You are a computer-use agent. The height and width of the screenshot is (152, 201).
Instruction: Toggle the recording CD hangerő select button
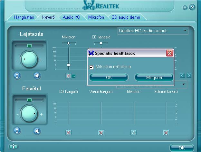69,133
